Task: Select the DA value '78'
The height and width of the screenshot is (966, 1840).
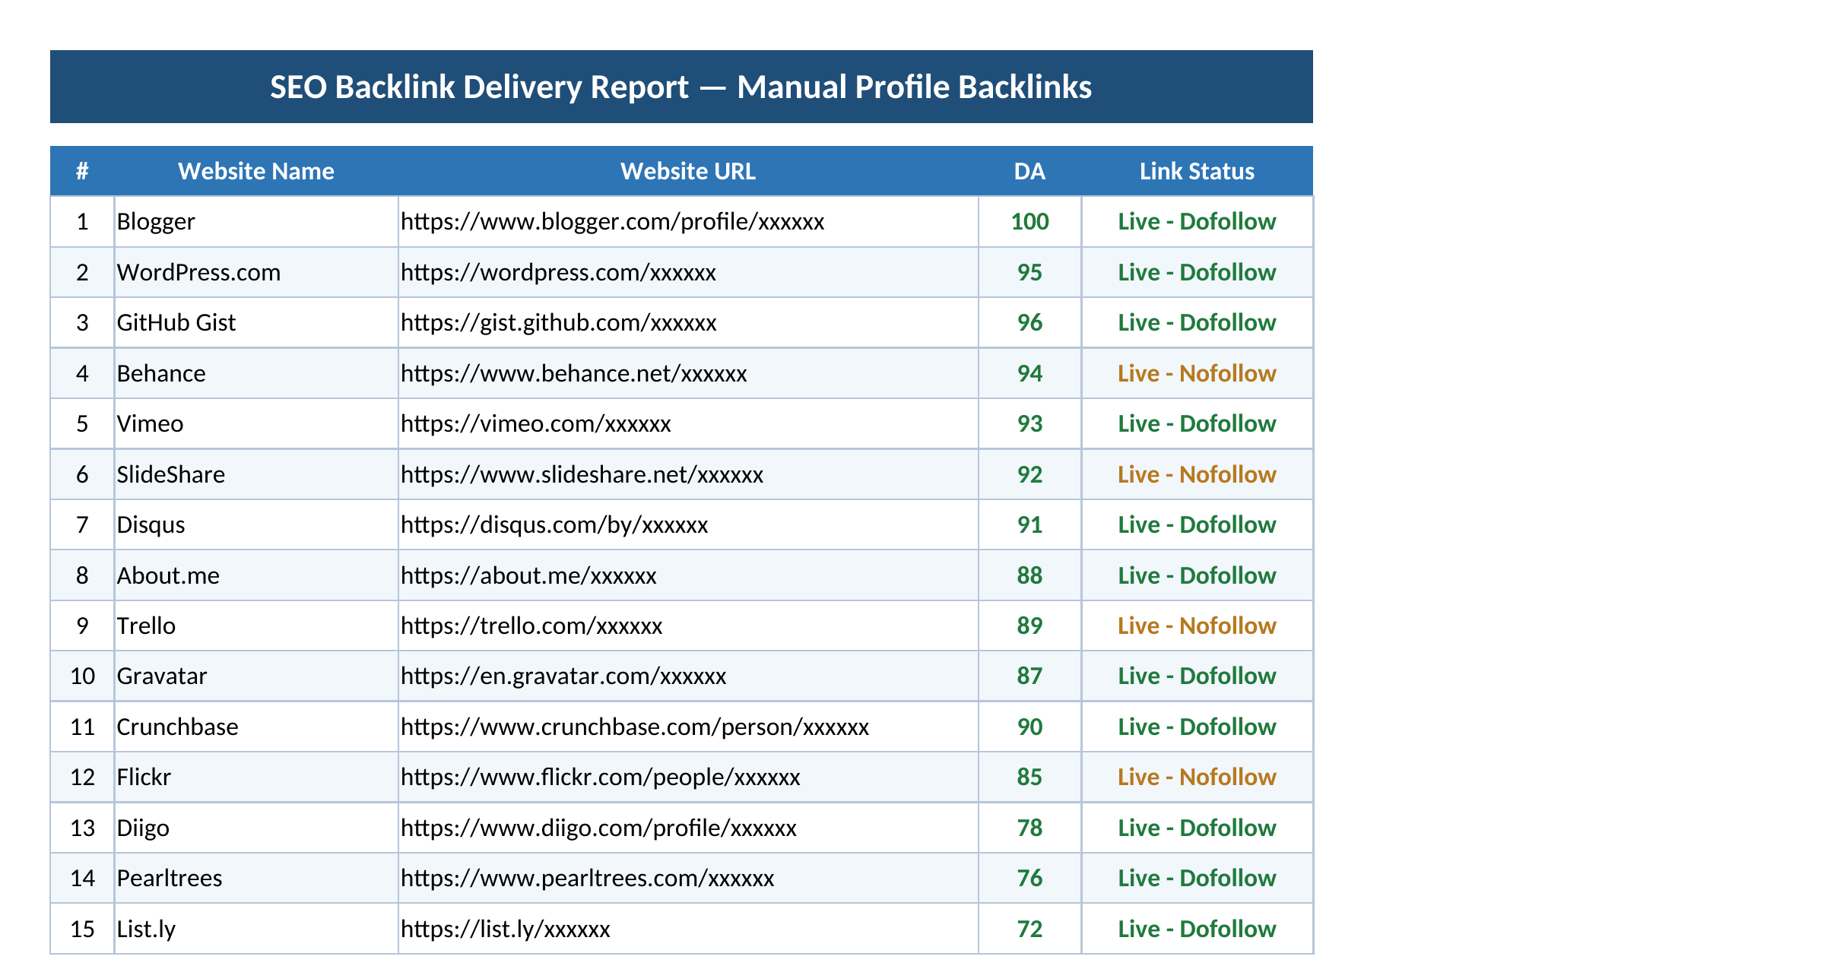Action: coord(1029,828)
